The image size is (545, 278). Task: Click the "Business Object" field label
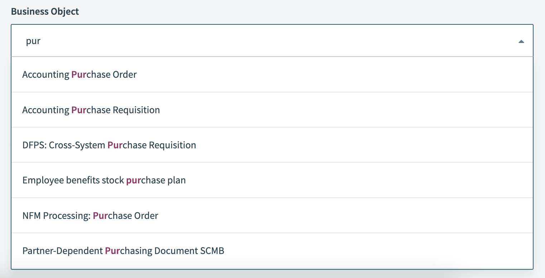pyautogui.click(x=45, y=11)
